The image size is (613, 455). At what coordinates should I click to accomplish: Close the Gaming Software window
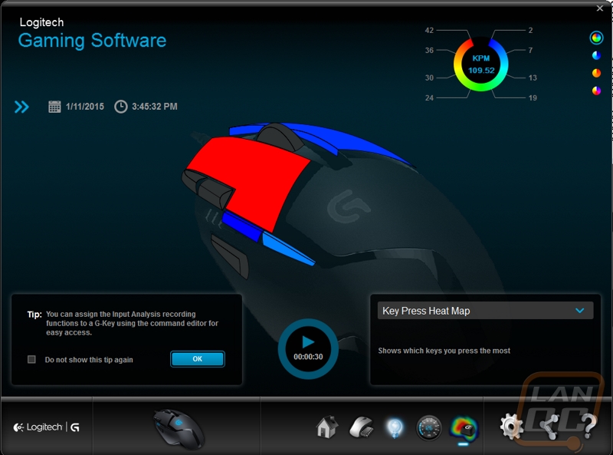point(600,8)
